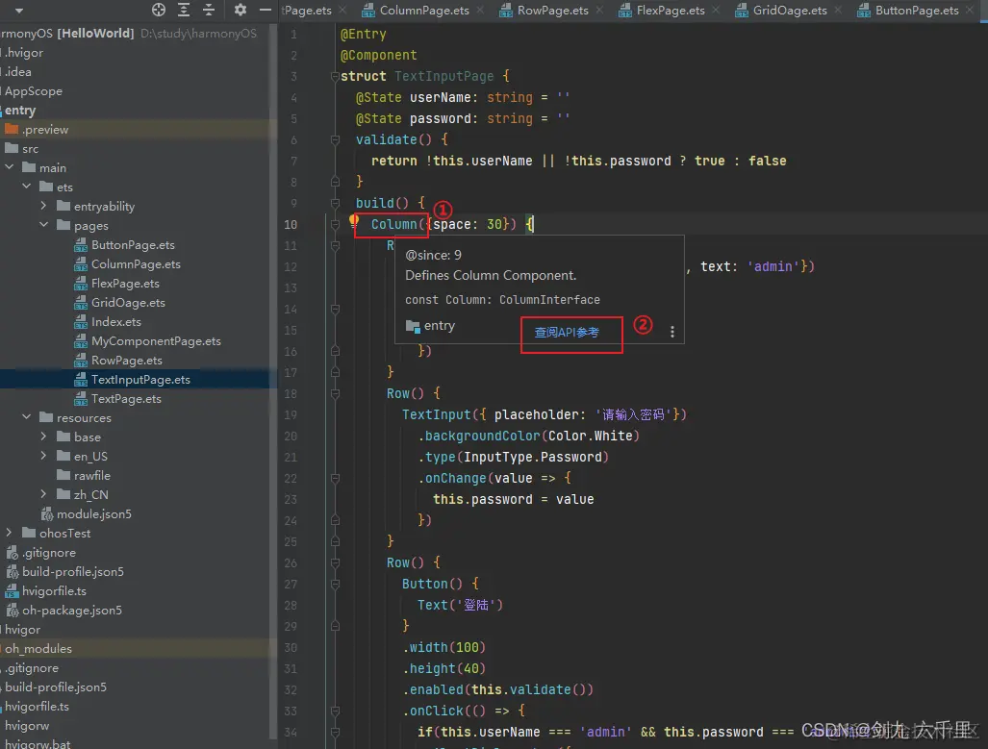Viewport: 988px width, 749px height.
Task: Click the Collapse All icon in project toolbar
Action: (209, 10)
